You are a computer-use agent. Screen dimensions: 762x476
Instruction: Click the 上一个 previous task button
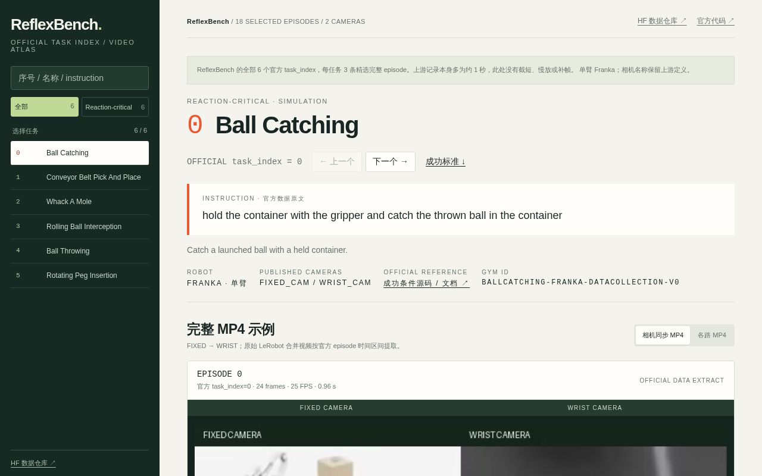tap(337, 162)
